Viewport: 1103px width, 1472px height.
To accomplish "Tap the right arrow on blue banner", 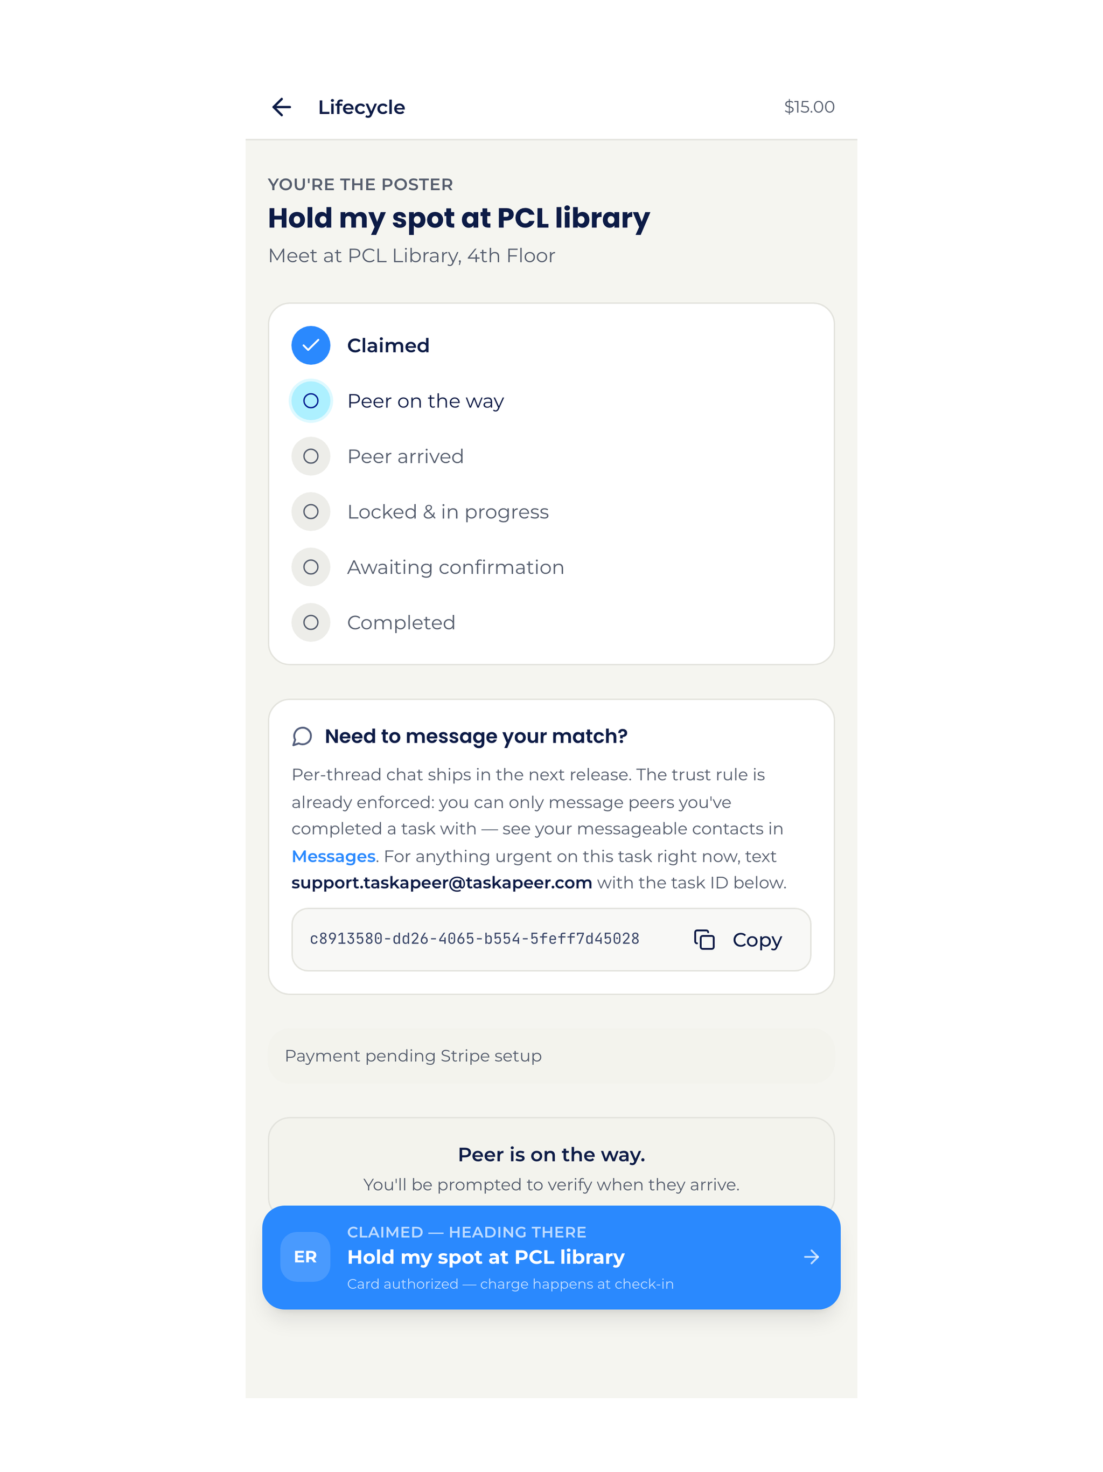I will point(811,1257).
